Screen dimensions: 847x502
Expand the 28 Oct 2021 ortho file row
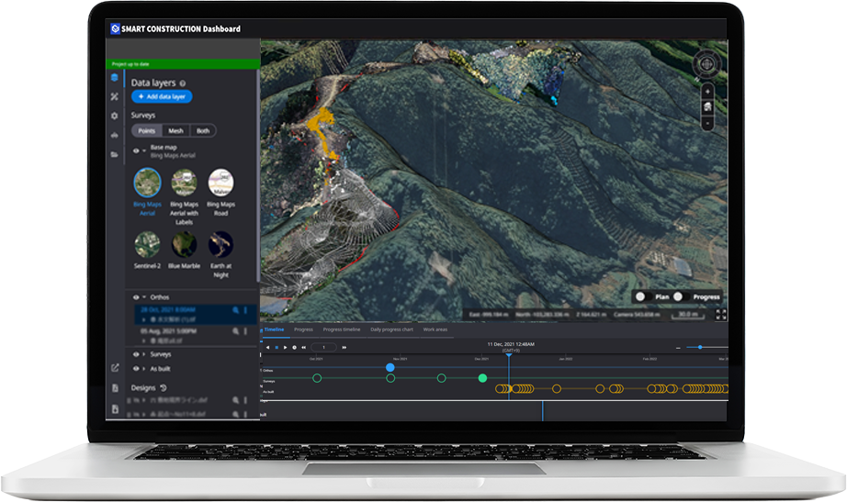pyautogui.click(x=143, y=319)
